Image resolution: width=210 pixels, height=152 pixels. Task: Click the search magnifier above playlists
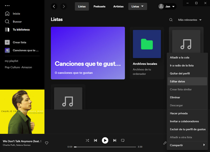pyautogui.click(x=171, y=20)
